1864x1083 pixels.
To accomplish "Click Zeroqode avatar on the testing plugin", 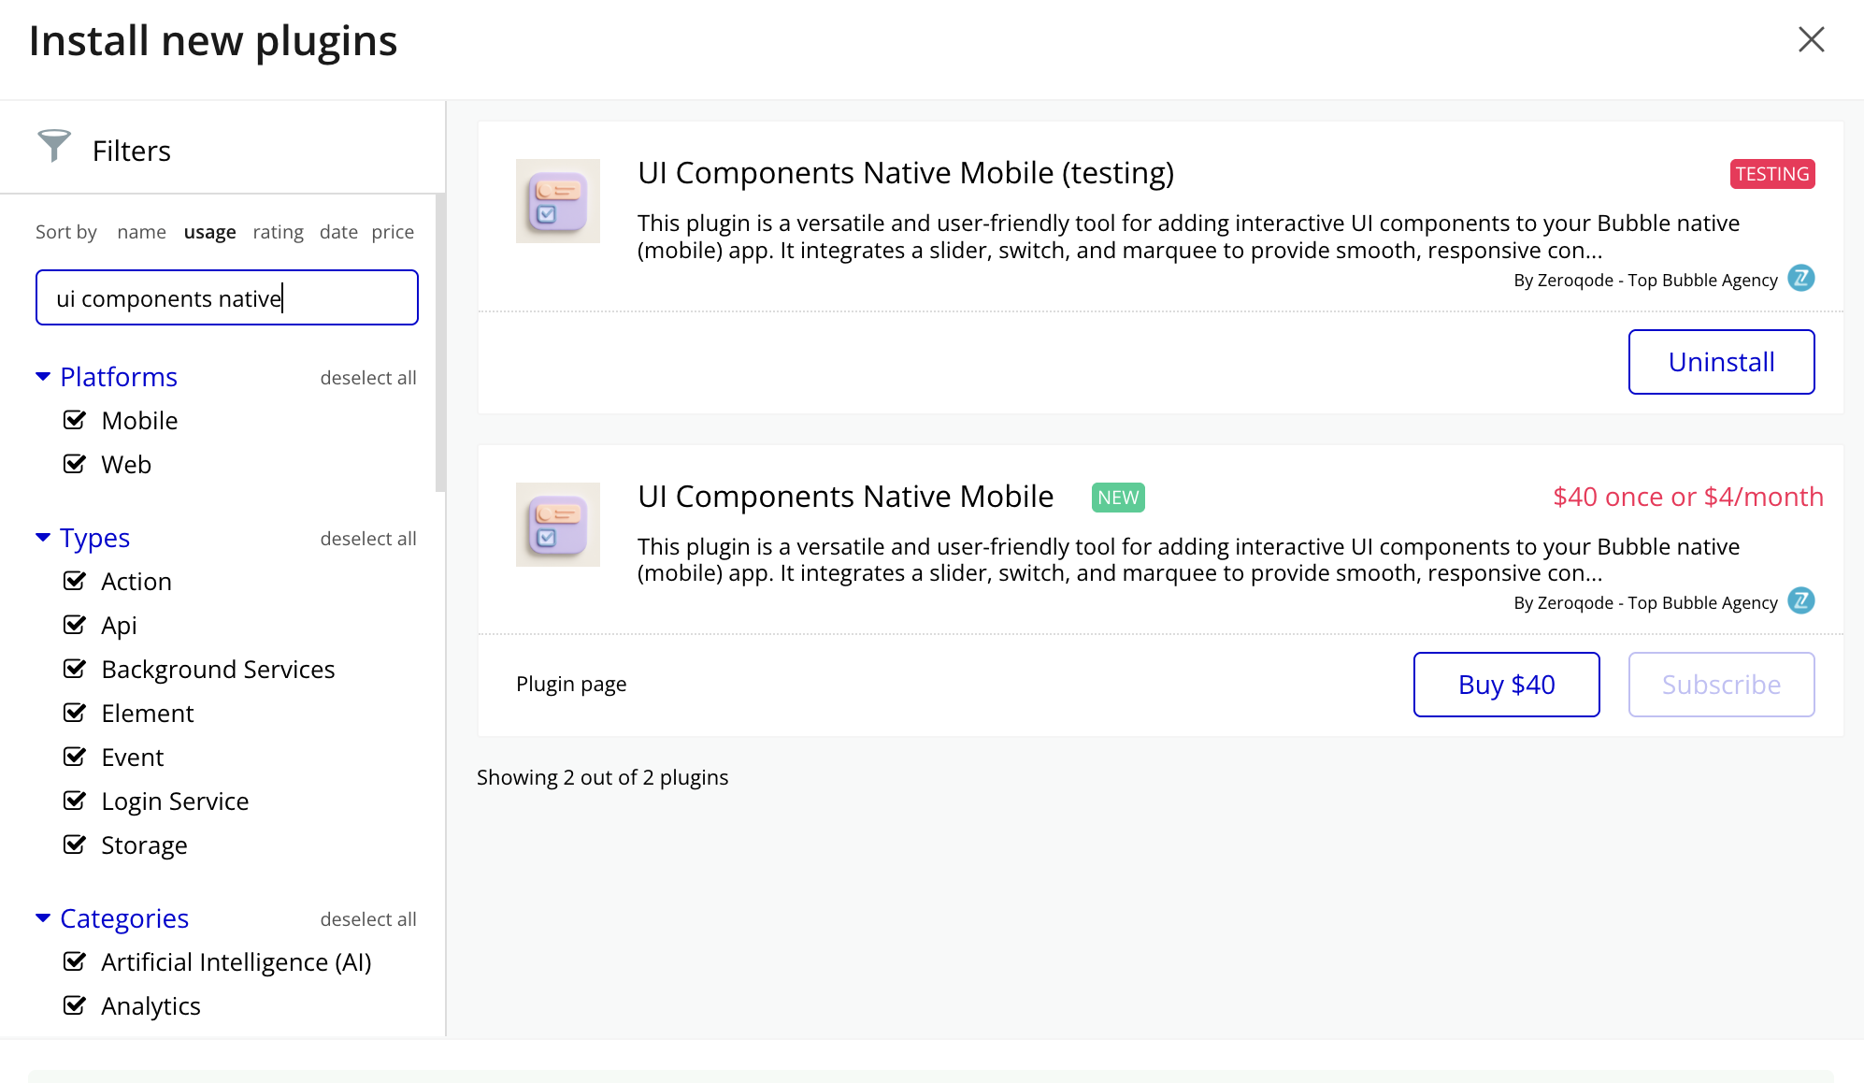I will click(1800, 279).
